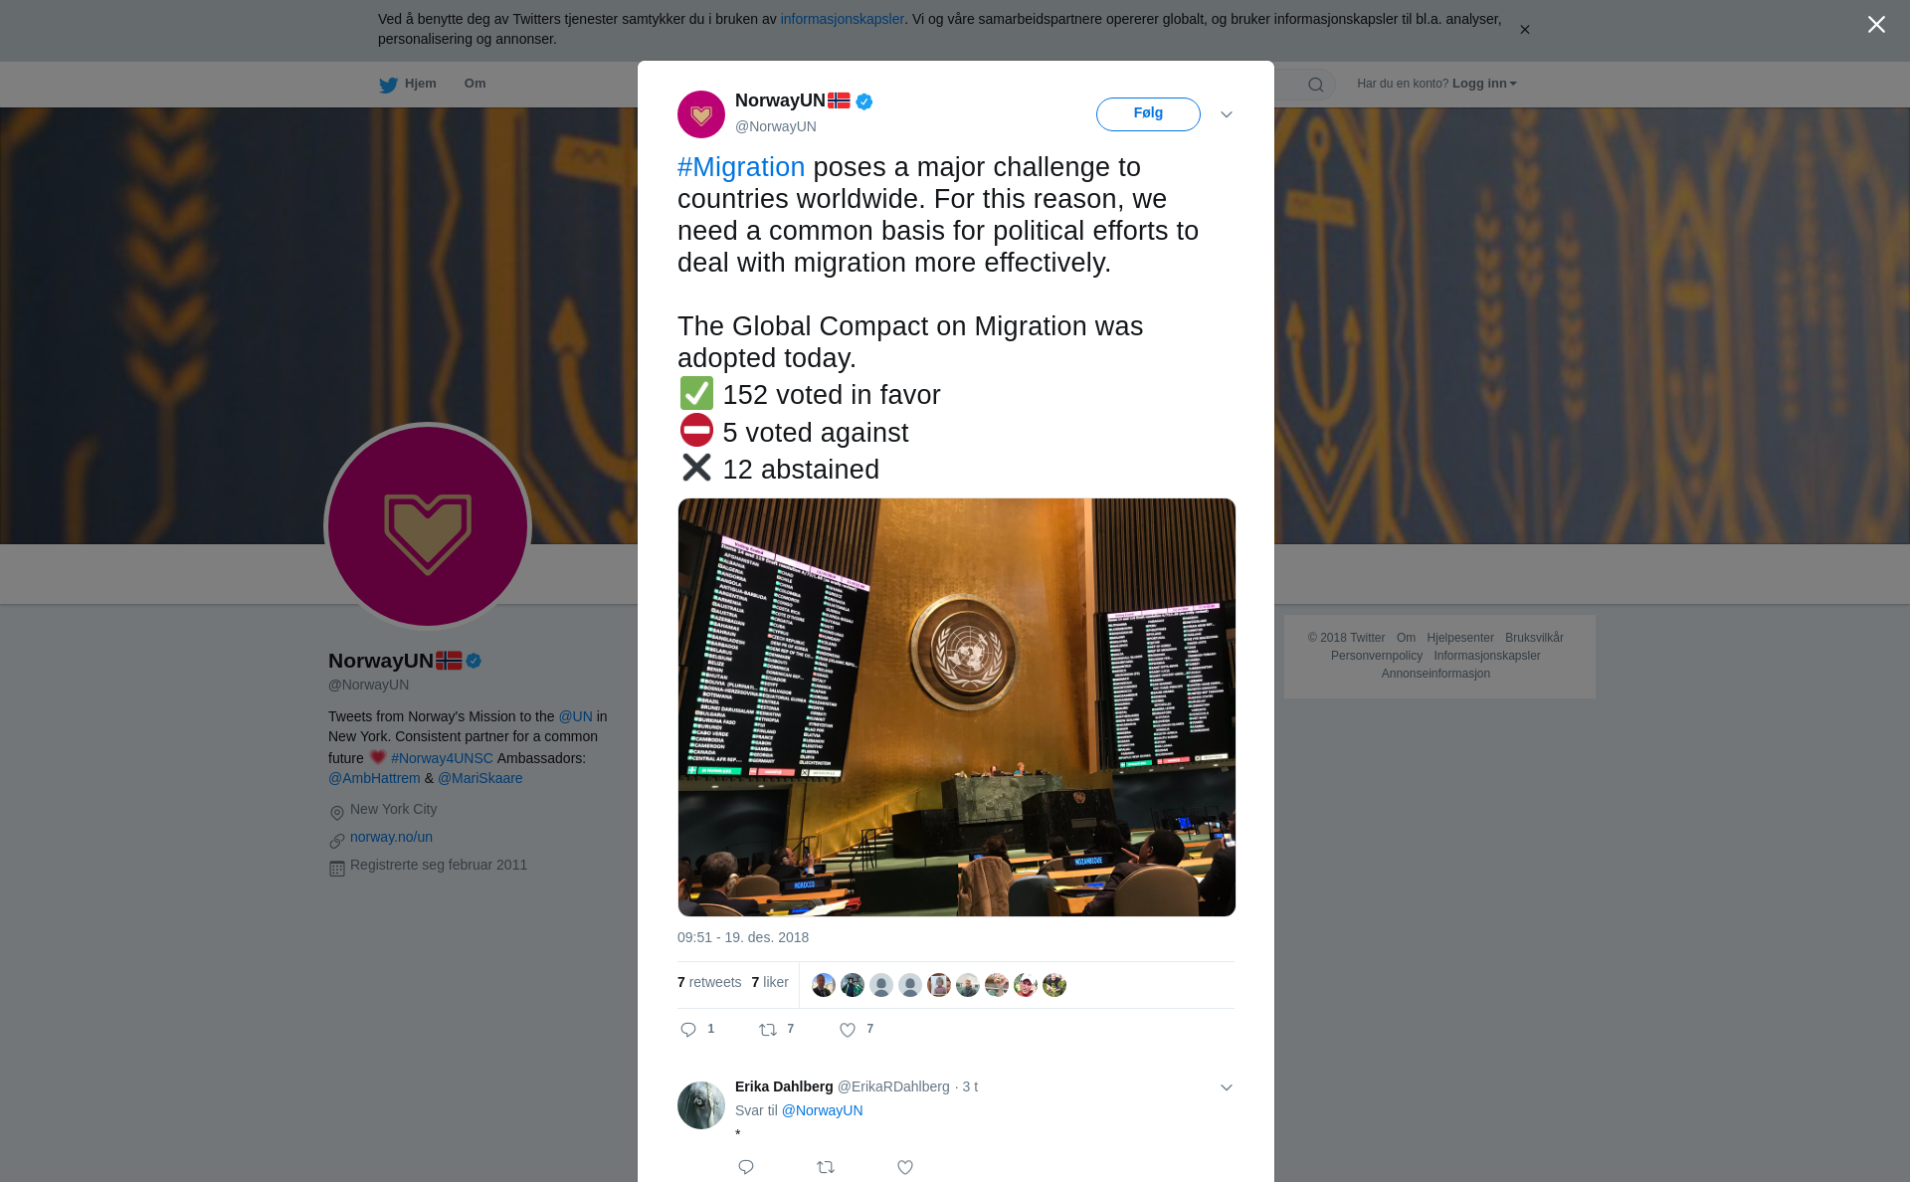This screenshot has width=1910, height=1182.
Task: Open the #Migration hashtag link
Action: click(x=741, y=167)
